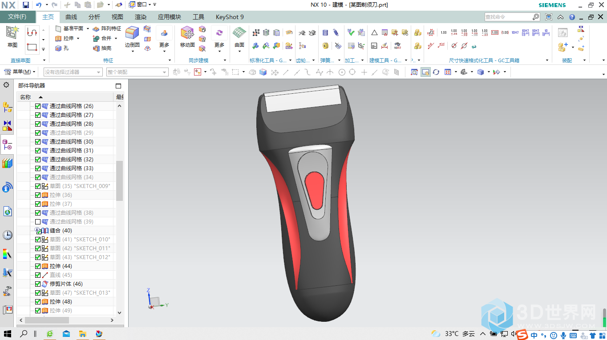The image size is (607, 340).
Task: Click the 边倒圆 edge blend icon
Action: (x=132, y=33)
